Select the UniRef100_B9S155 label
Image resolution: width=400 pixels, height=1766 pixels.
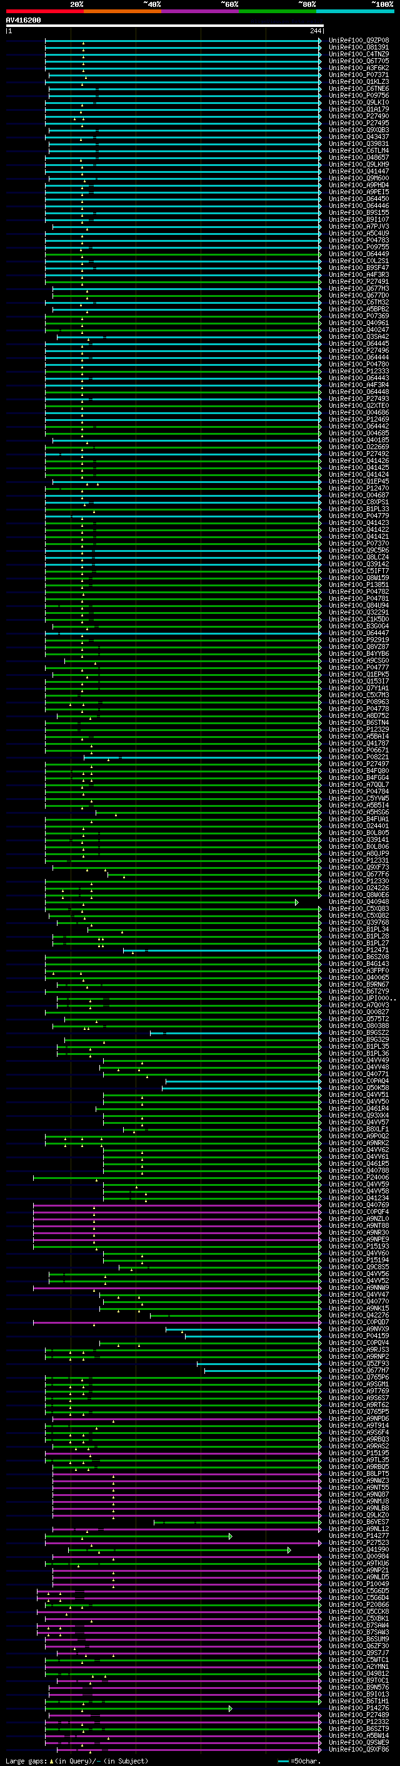(359, 212)
